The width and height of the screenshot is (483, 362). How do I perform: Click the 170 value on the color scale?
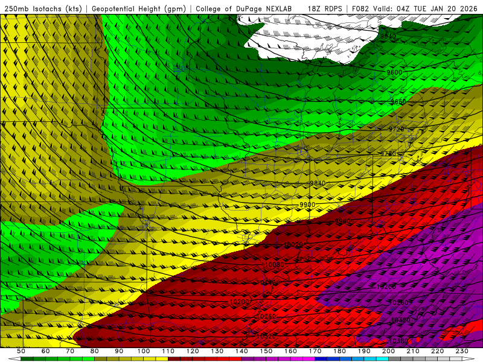[315, 351]
